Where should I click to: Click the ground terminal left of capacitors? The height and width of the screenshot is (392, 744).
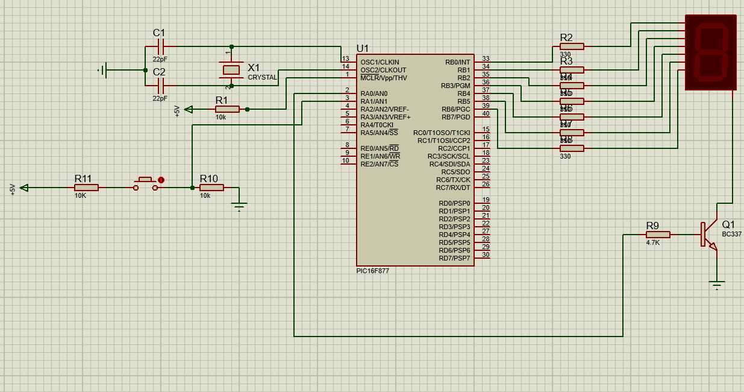click(x=104, y=70)
